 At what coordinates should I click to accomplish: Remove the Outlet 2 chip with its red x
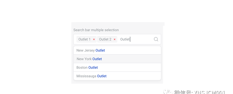(115, 40)
